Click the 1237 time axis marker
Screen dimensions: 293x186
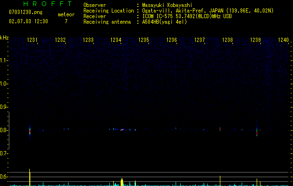[x=199, y=40]
